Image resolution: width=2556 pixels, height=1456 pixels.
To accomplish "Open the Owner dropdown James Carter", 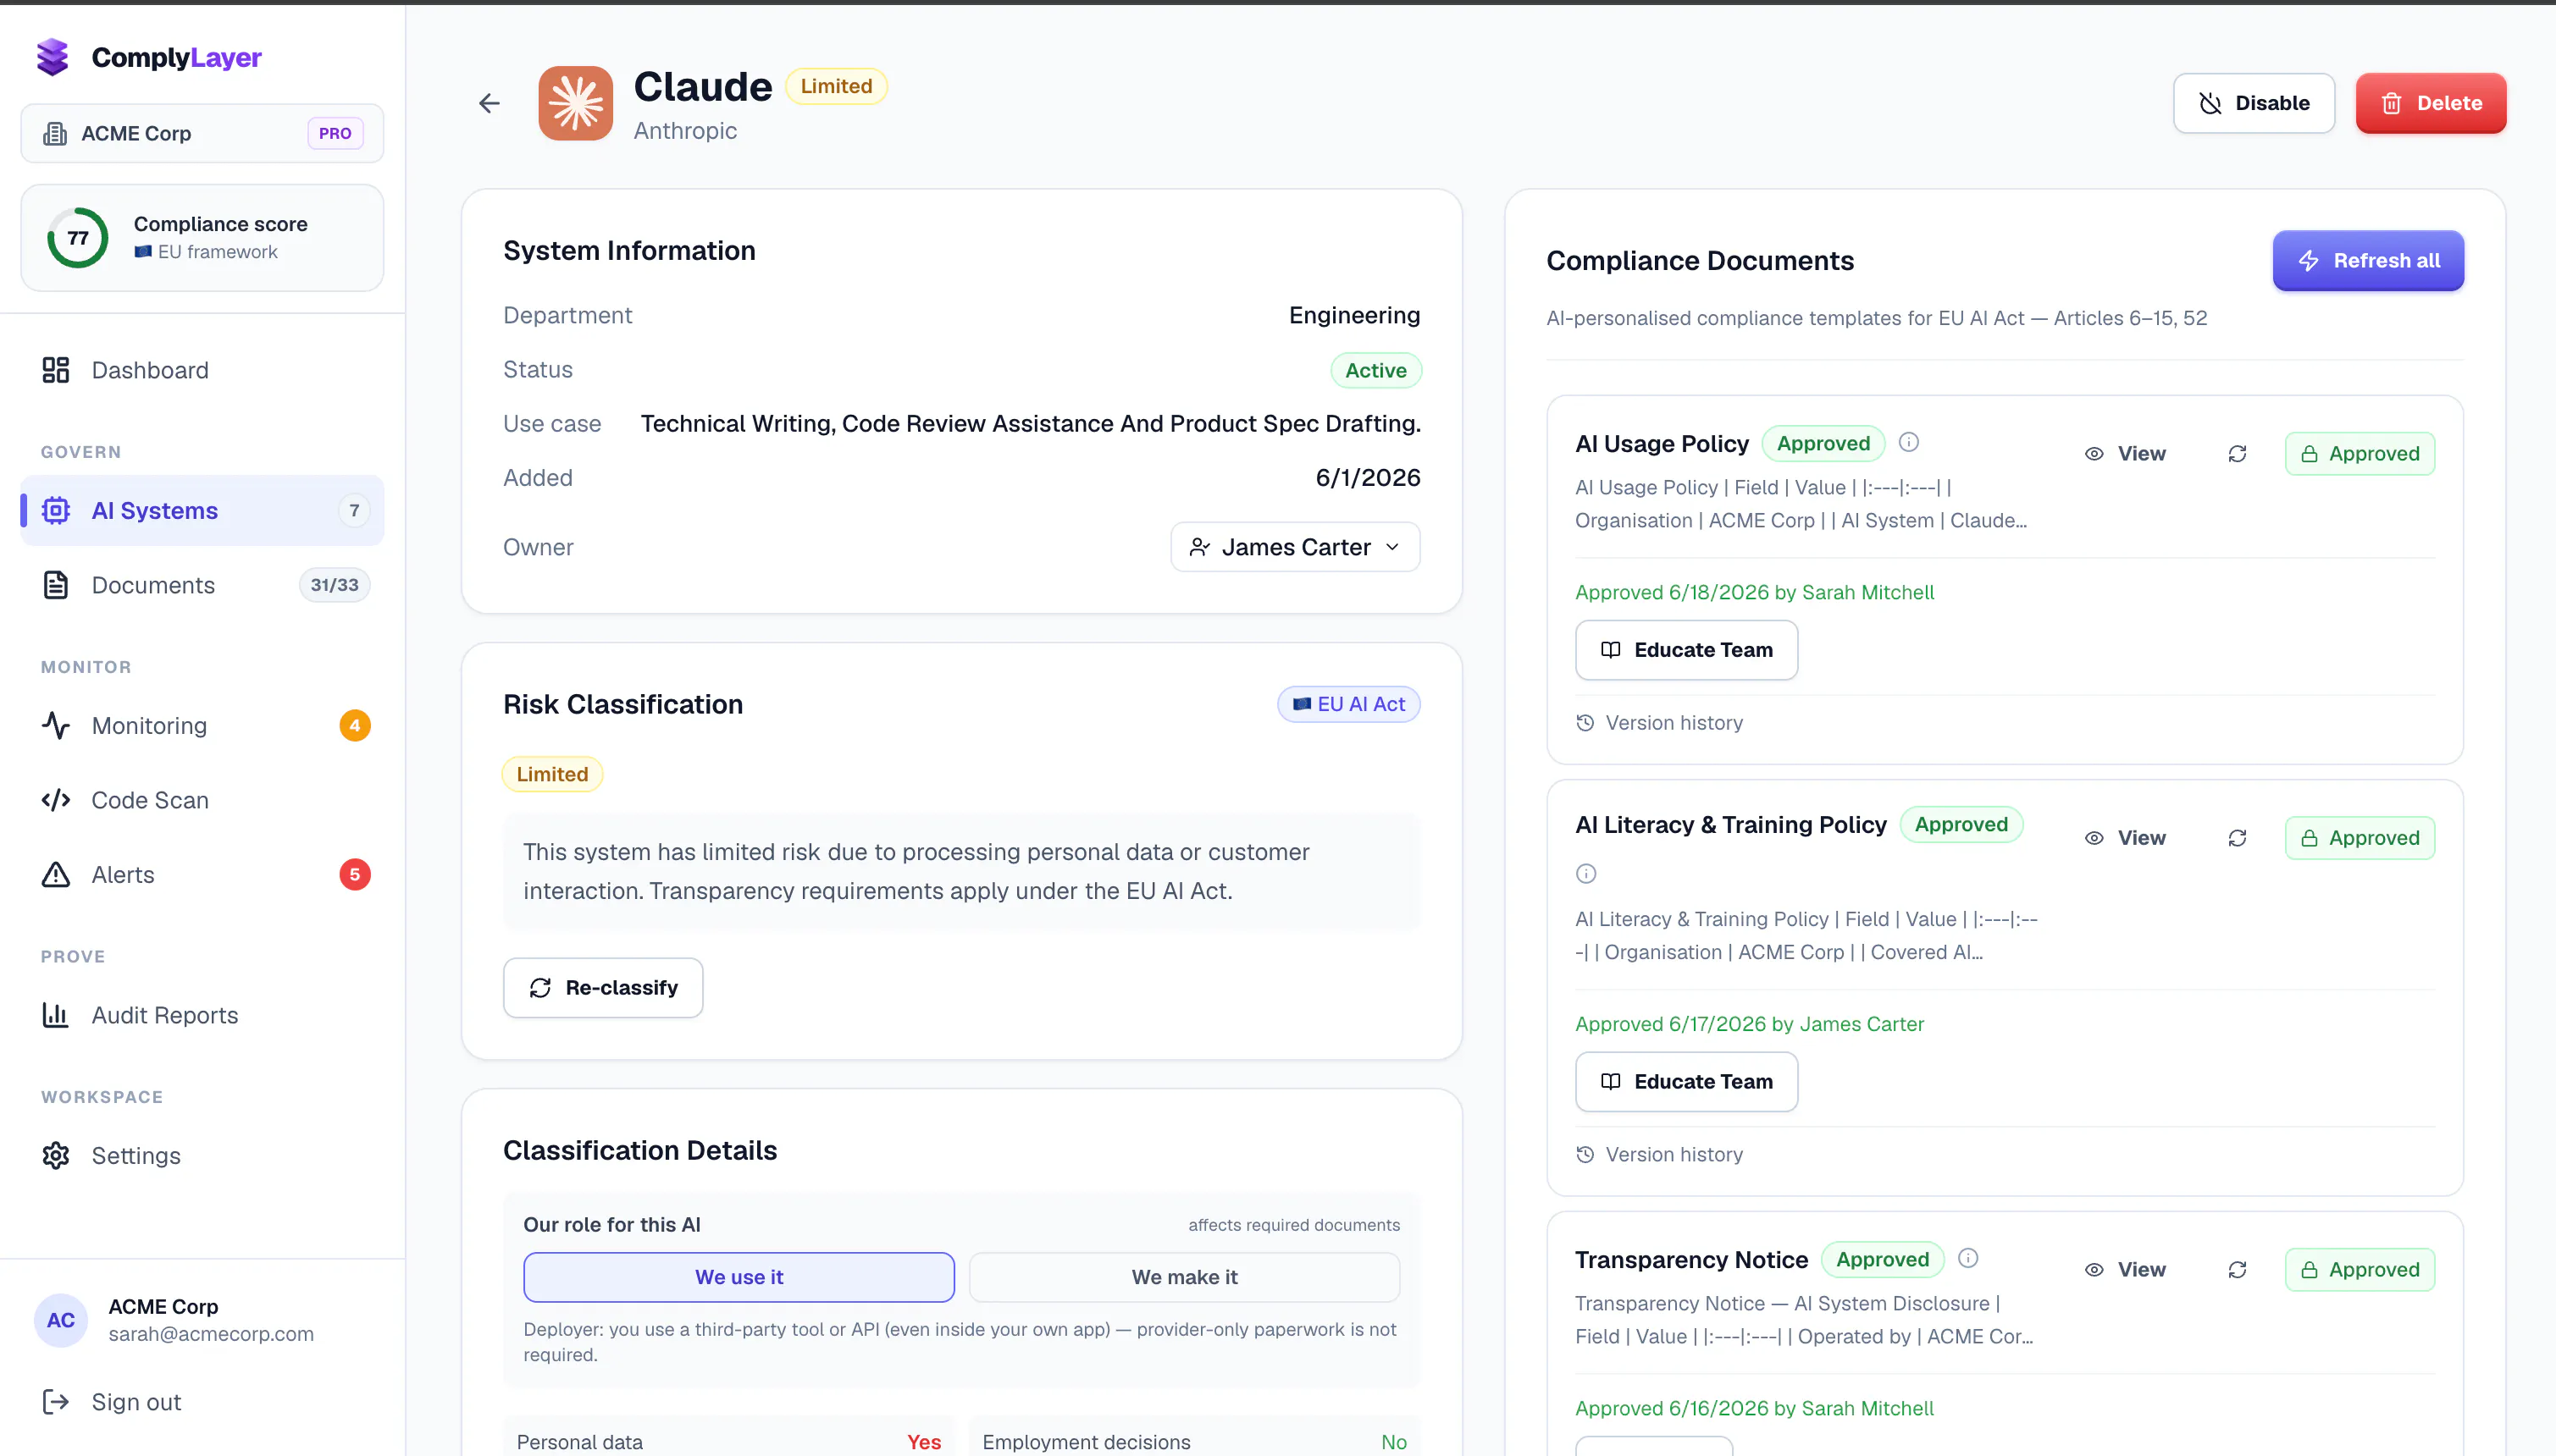I will coord(1296,547).
